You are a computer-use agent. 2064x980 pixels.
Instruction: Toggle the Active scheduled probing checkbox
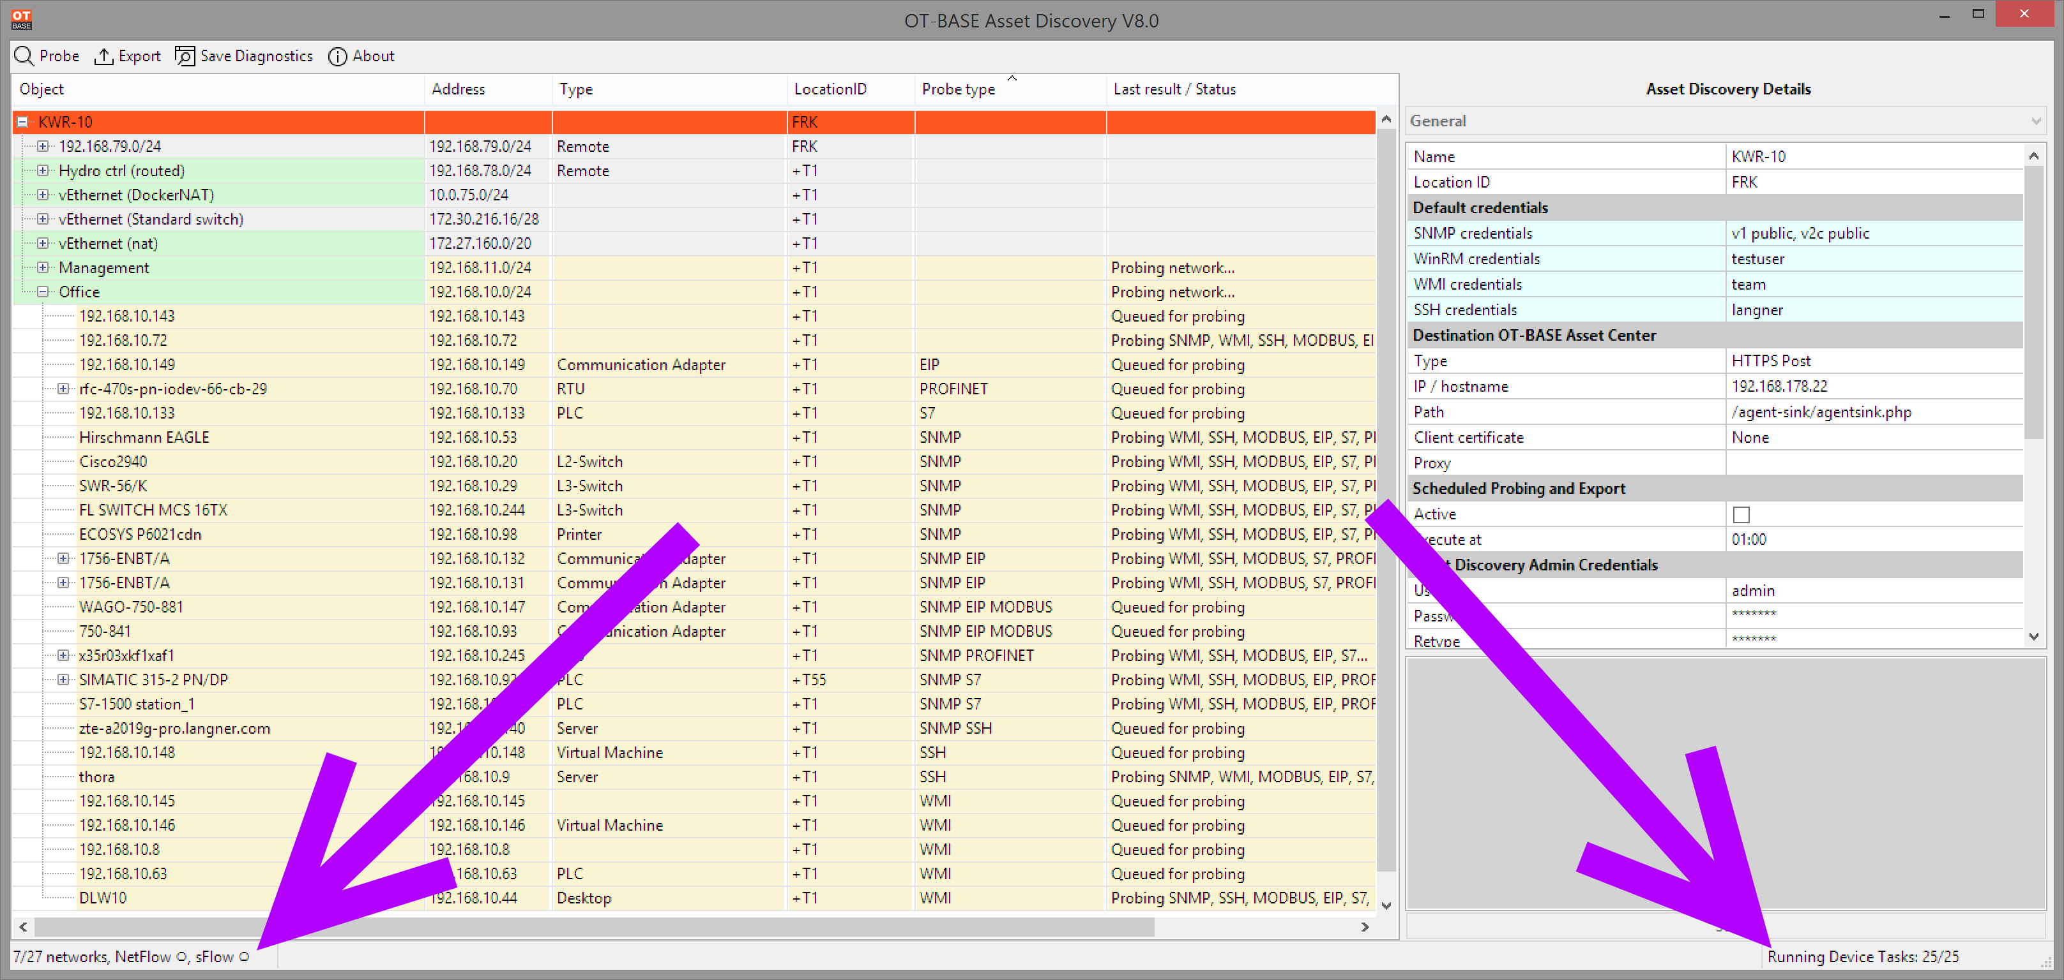coord(1740,514)
